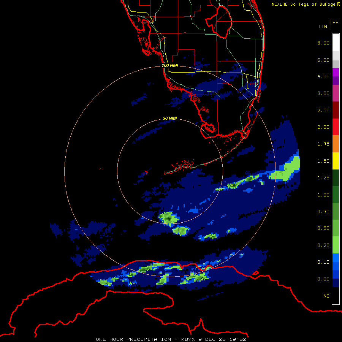The image size is (342, 342).
Task: Click the 1.75 legend value
Action: [323, 144]
